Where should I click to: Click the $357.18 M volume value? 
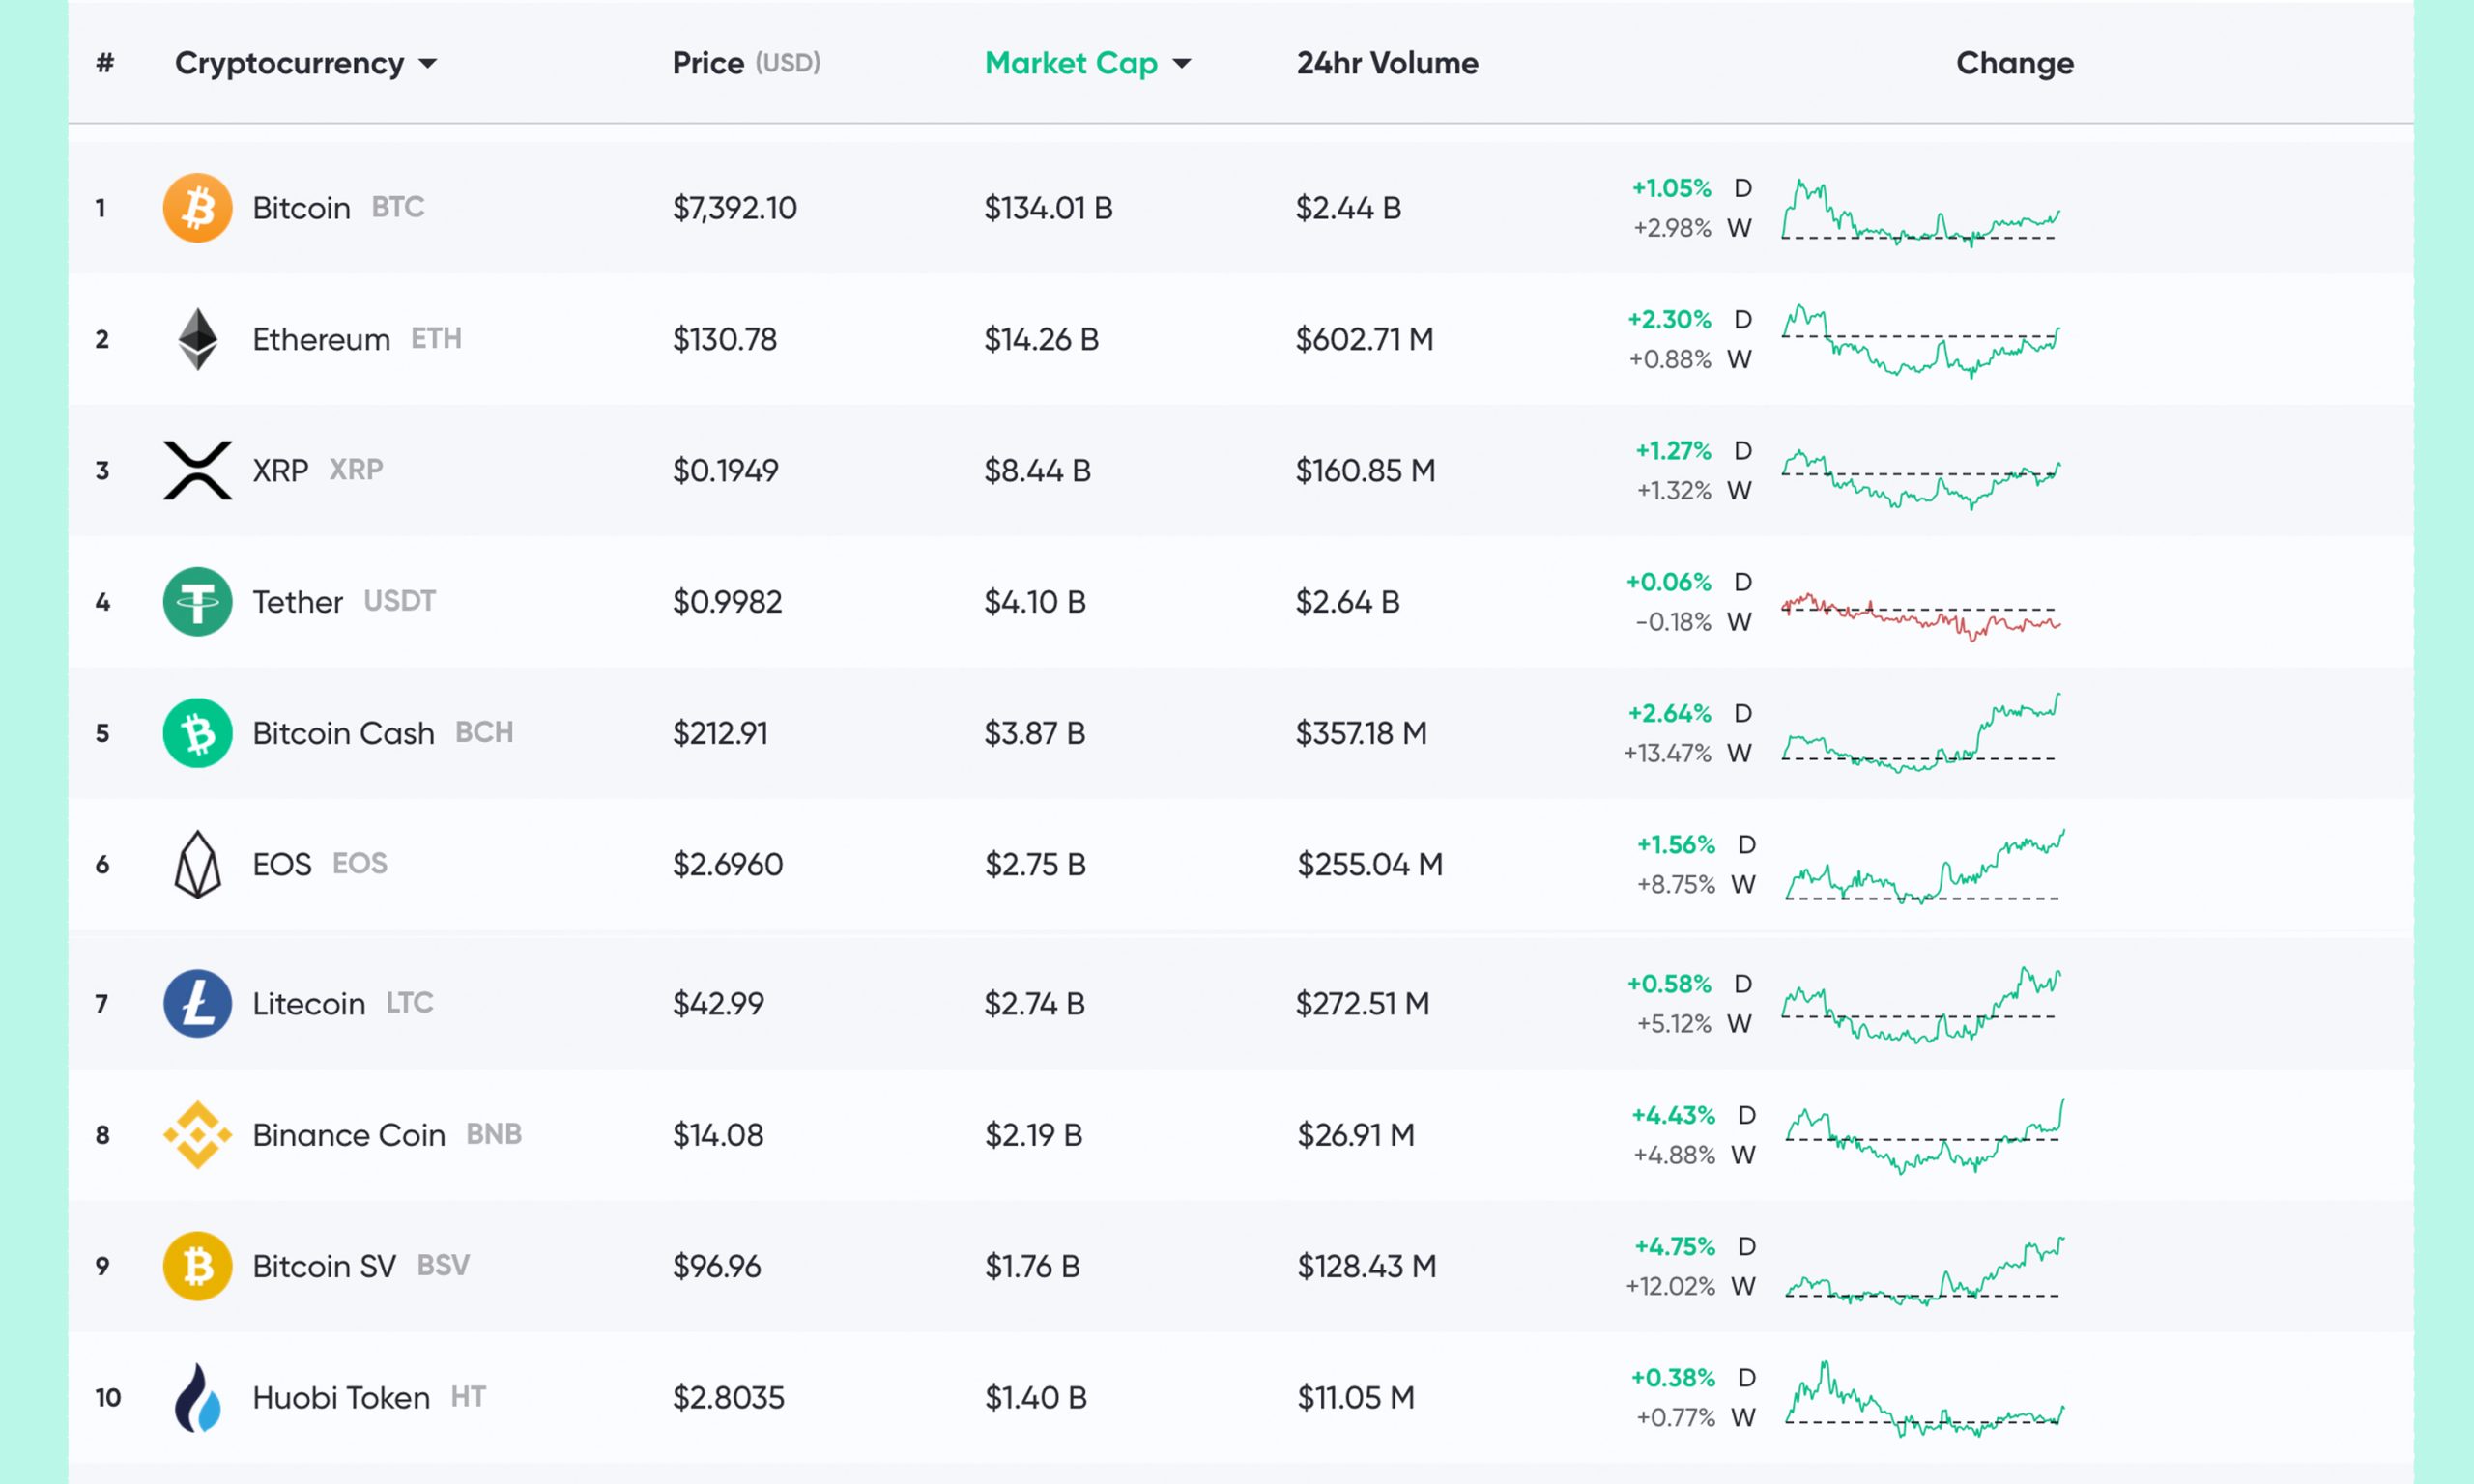click(x=1361, y=733)
